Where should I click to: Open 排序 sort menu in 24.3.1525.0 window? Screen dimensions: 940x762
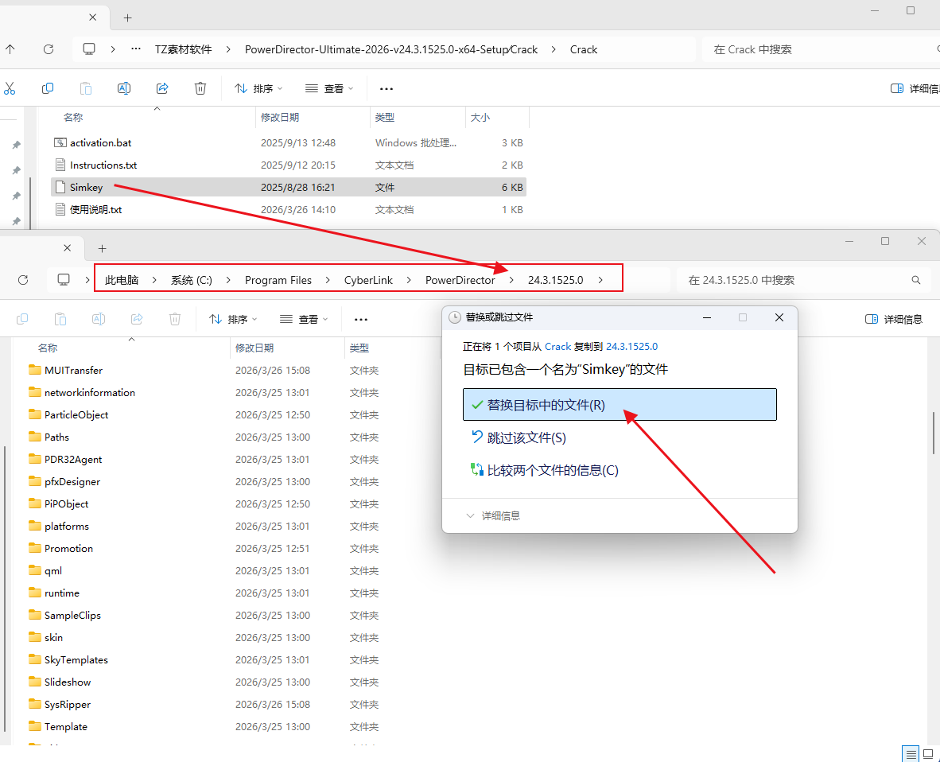coord(233,319)
